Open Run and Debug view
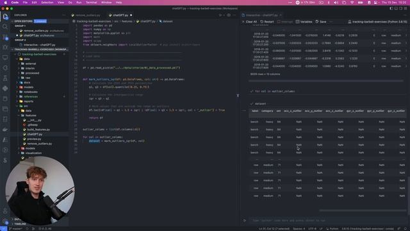The image size is (410, 231). point(5,47)
